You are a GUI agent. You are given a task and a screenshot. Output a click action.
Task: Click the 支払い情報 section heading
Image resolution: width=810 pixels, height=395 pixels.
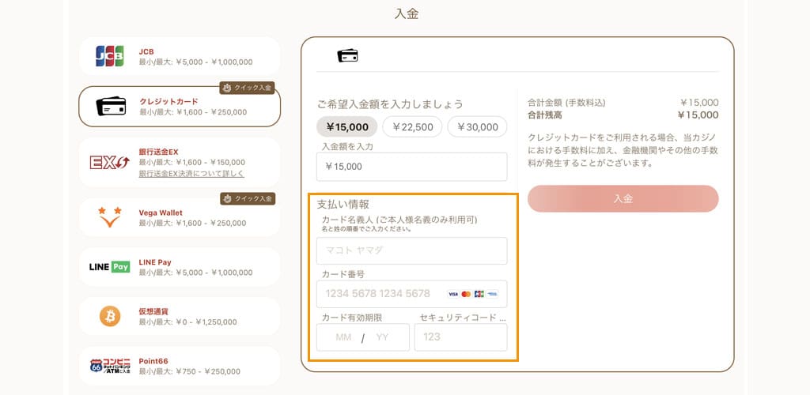coord(343,204)
